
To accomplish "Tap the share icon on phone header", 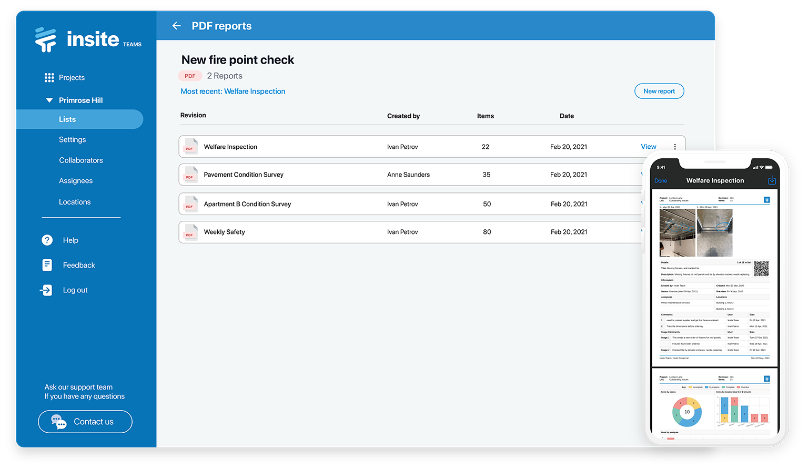I will (772, 180).
